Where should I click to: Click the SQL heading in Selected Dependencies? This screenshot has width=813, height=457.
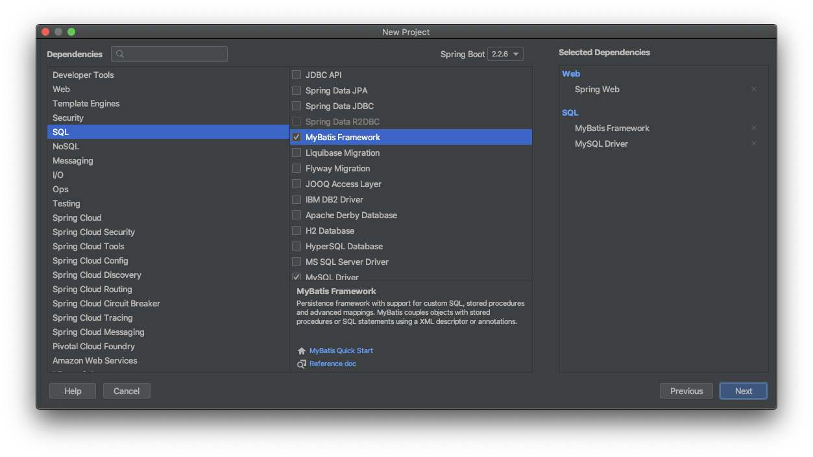pyautogui.click(x=570, y=113)
